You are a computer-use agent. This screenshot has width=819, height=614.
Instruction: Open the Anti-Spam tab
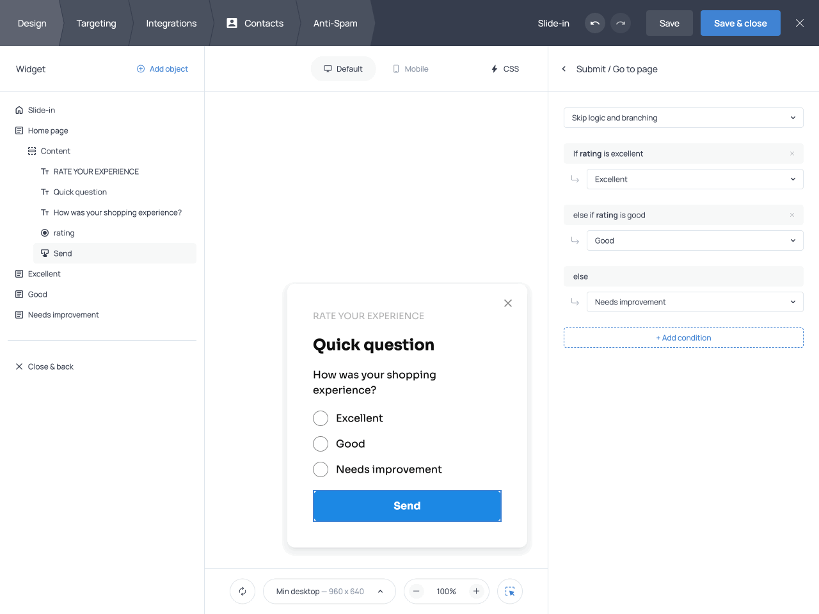tap(335, 23)
